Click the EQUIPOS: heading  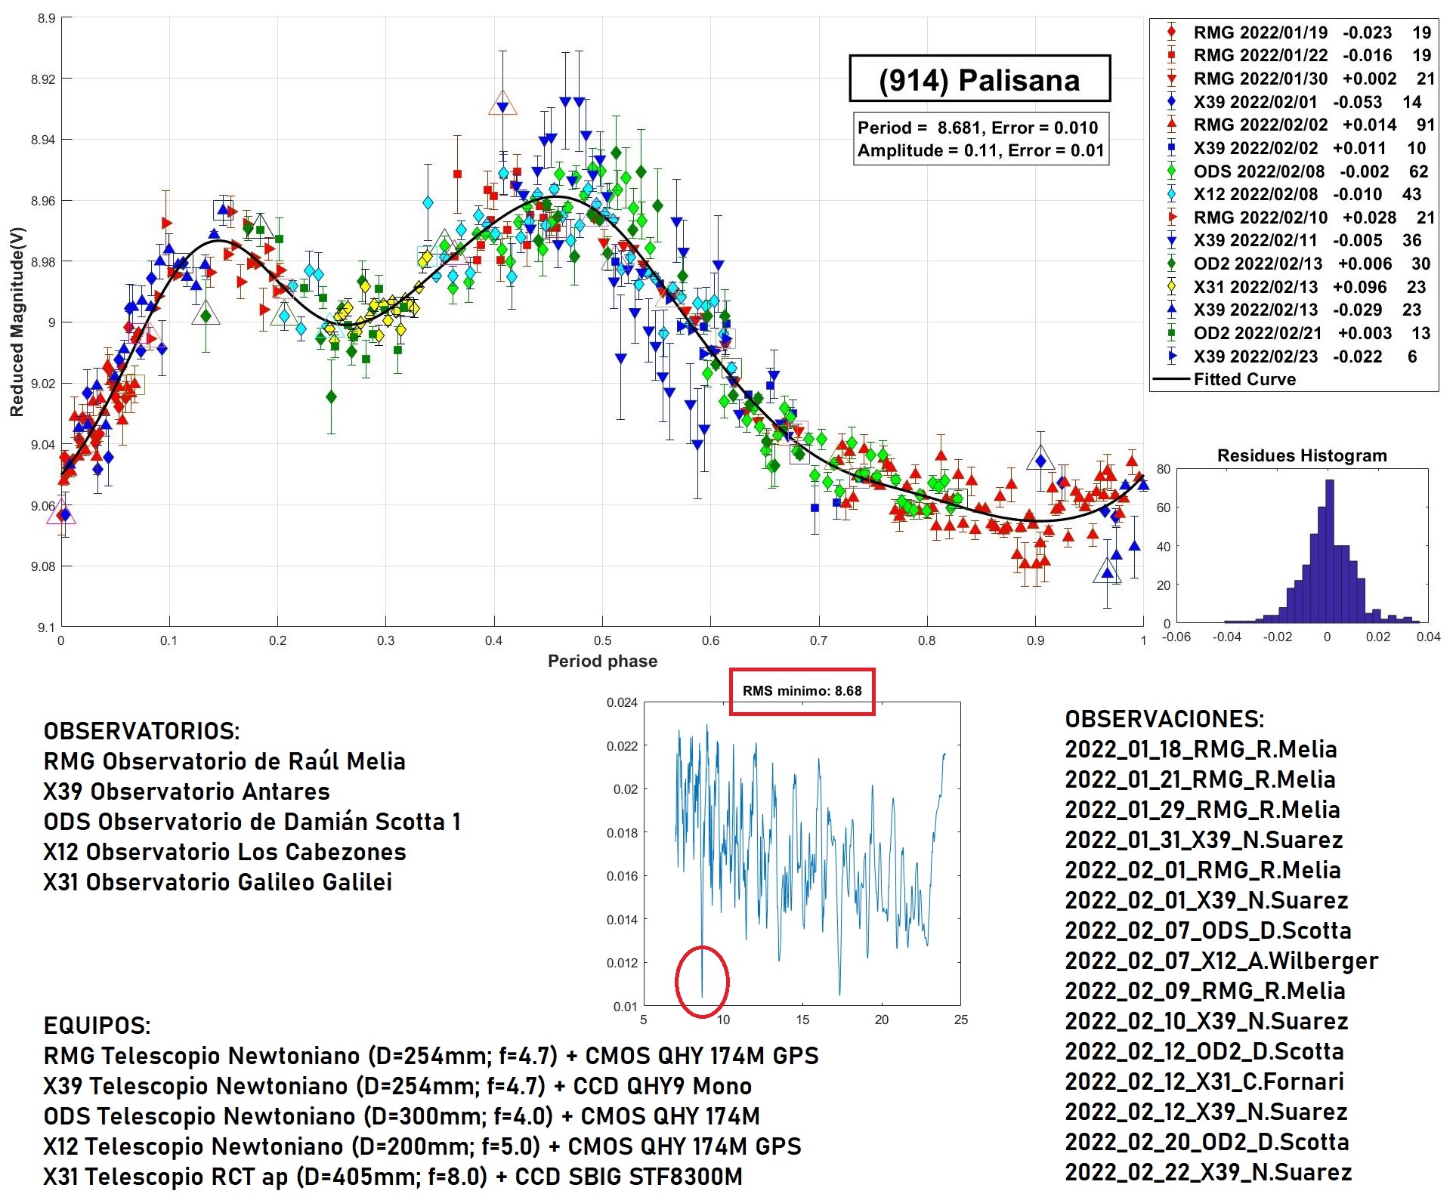tap(97, 1026)
